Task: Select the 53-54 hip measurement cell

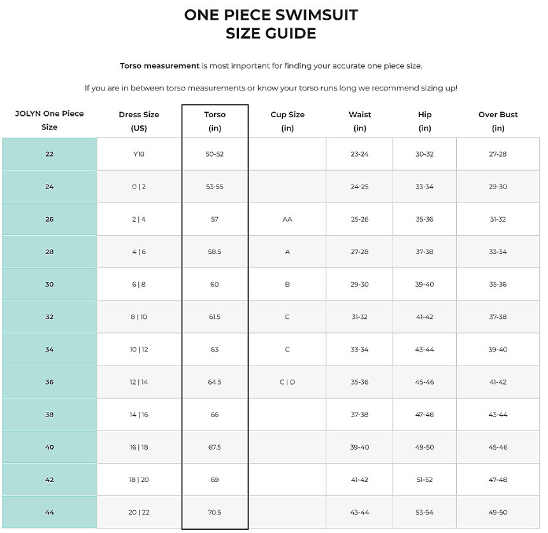Action: coord(424,512)
